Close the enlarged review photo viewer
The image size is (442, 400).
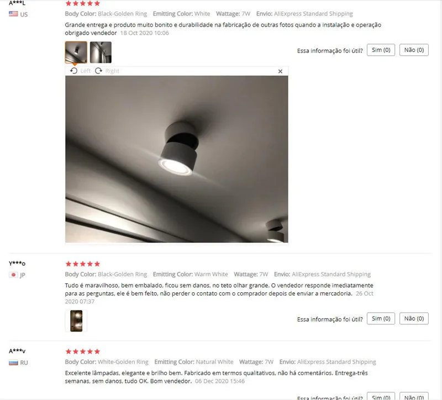pyautogui.click(x=280, y=71)
